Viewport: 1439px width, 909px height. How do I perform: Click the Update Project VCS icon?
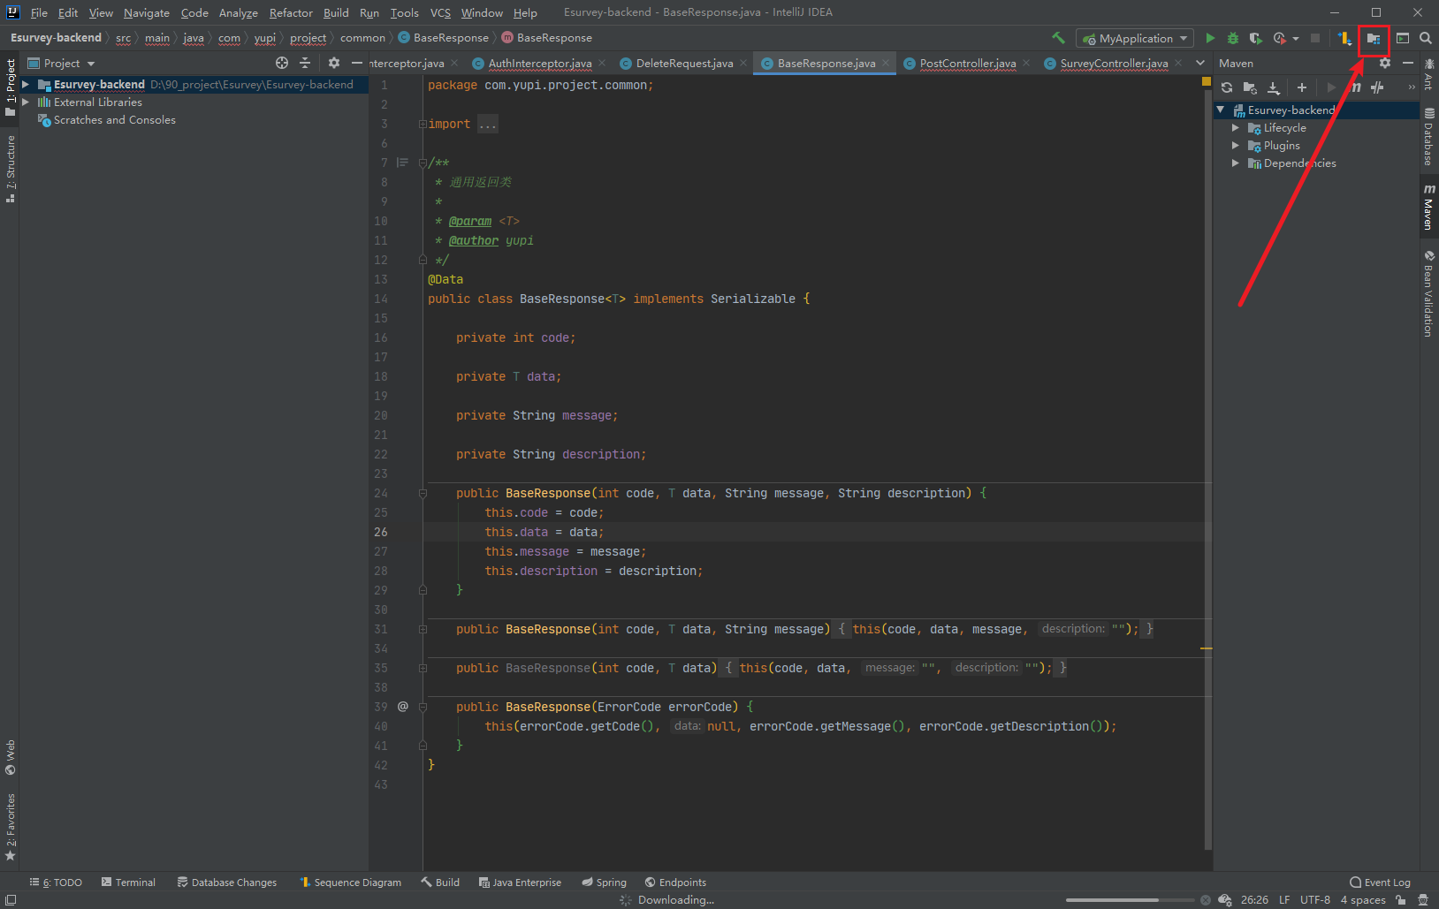pos(1344,38)
